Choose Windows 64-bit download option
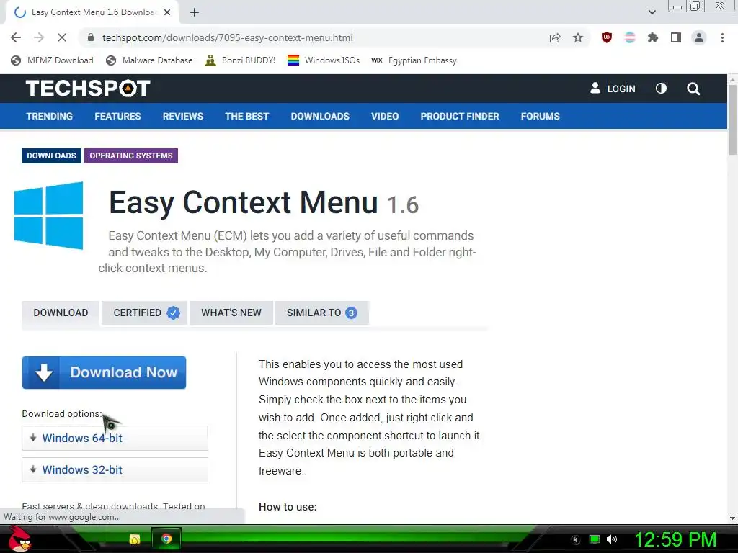This screenshot has width=738, height=553. click(115, 439)
